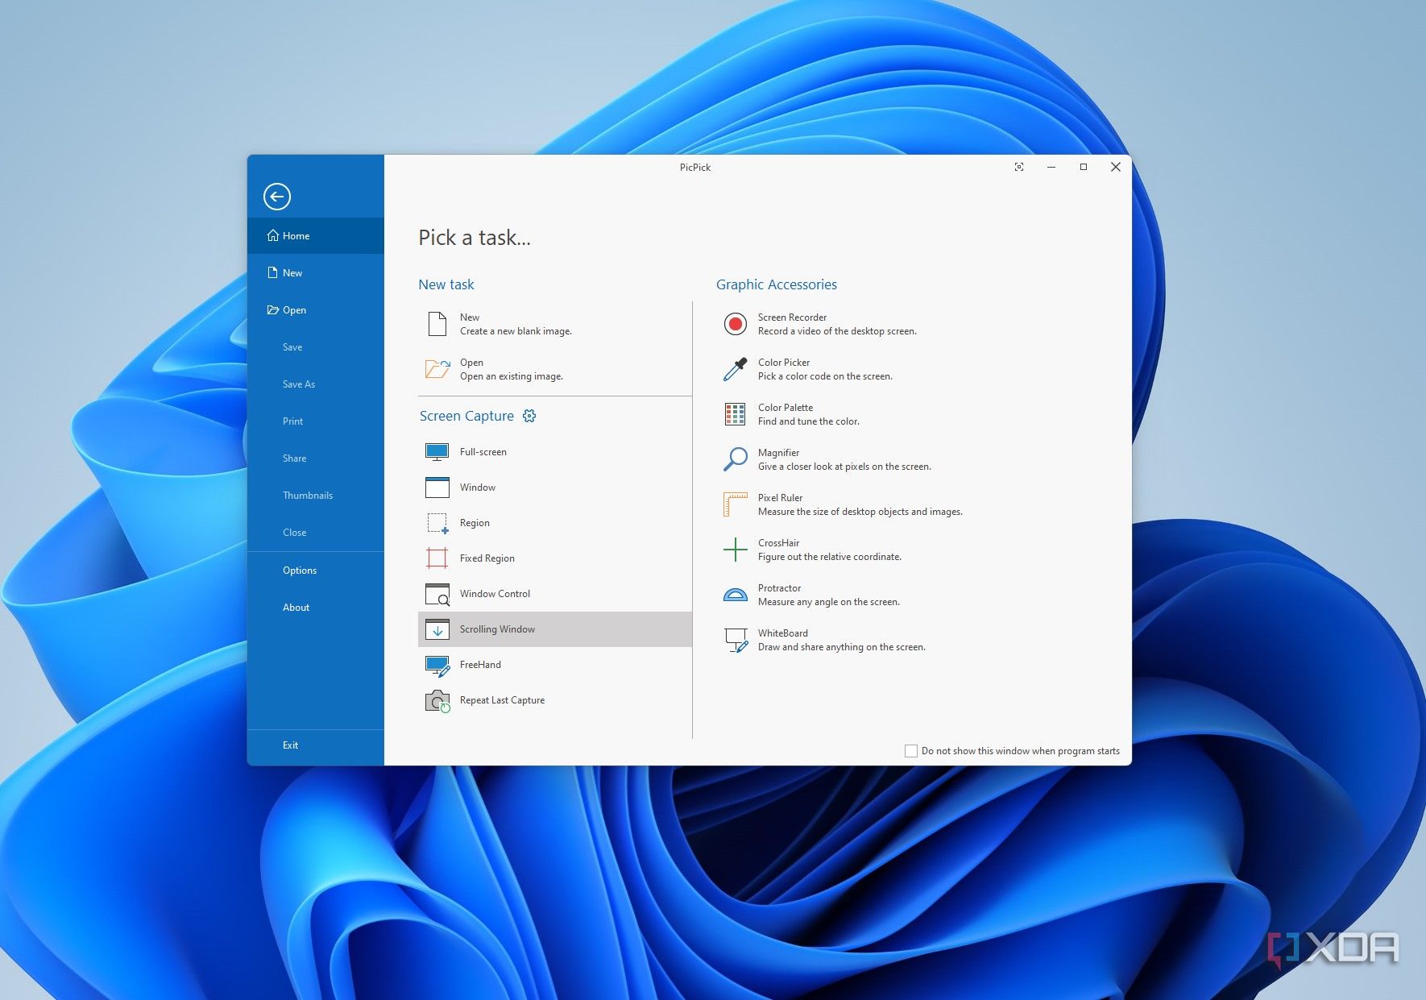Open the Share sidebar item
The width and height of the screenshot is (1426, 1000).
(294, 459)
